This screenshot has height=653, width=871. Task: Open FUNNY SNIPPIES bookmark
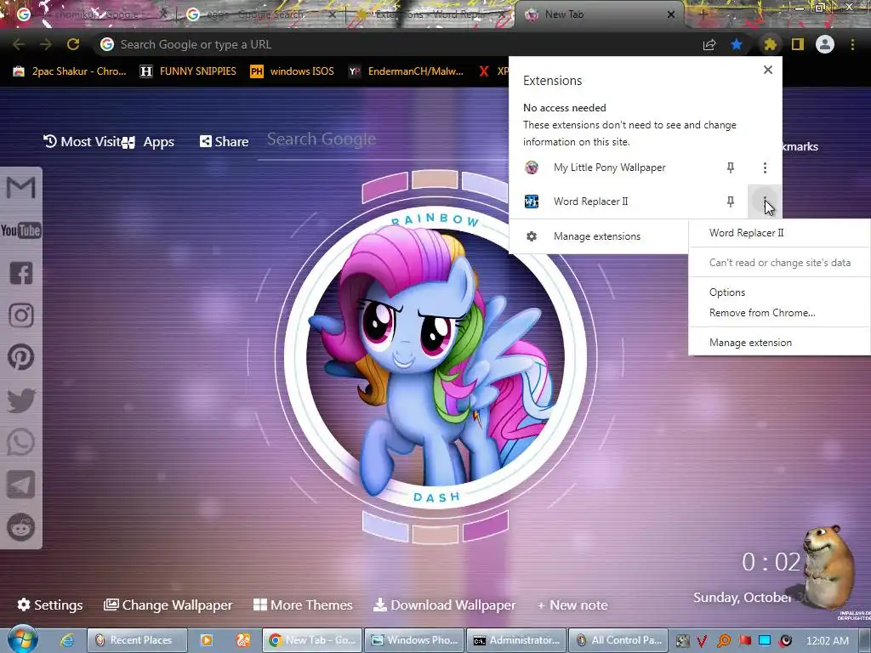tap(188, 71)
